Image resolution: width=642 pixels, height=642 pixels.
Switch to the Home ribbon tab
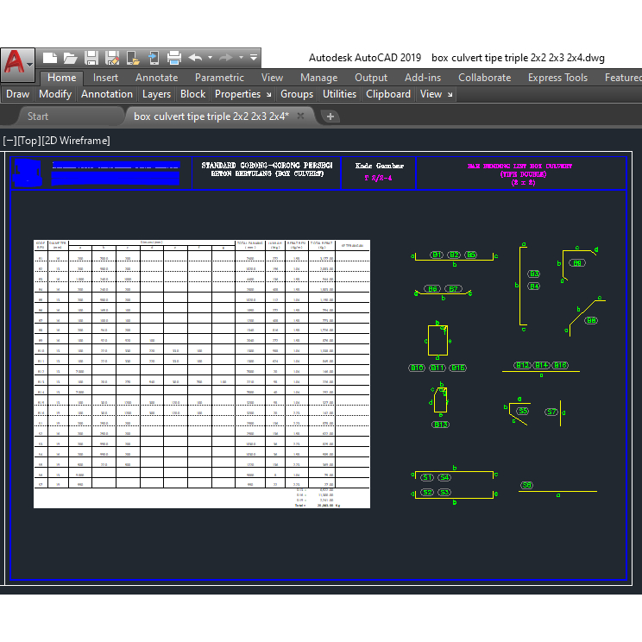click(x=62, y=78)
